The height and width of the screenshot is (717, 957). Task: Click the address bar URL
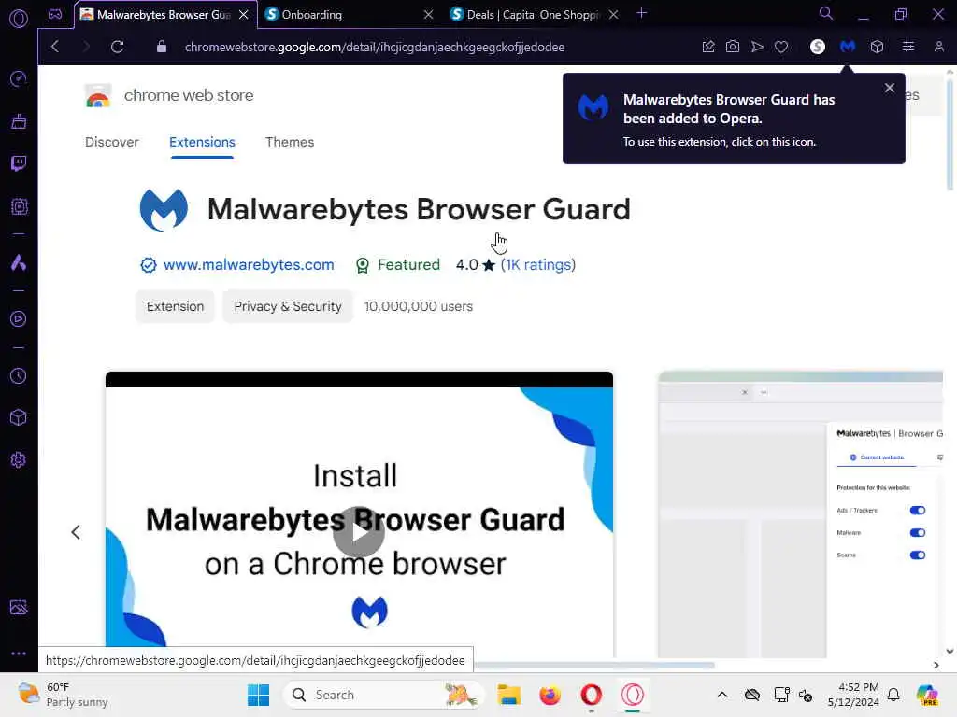point(374,47)
